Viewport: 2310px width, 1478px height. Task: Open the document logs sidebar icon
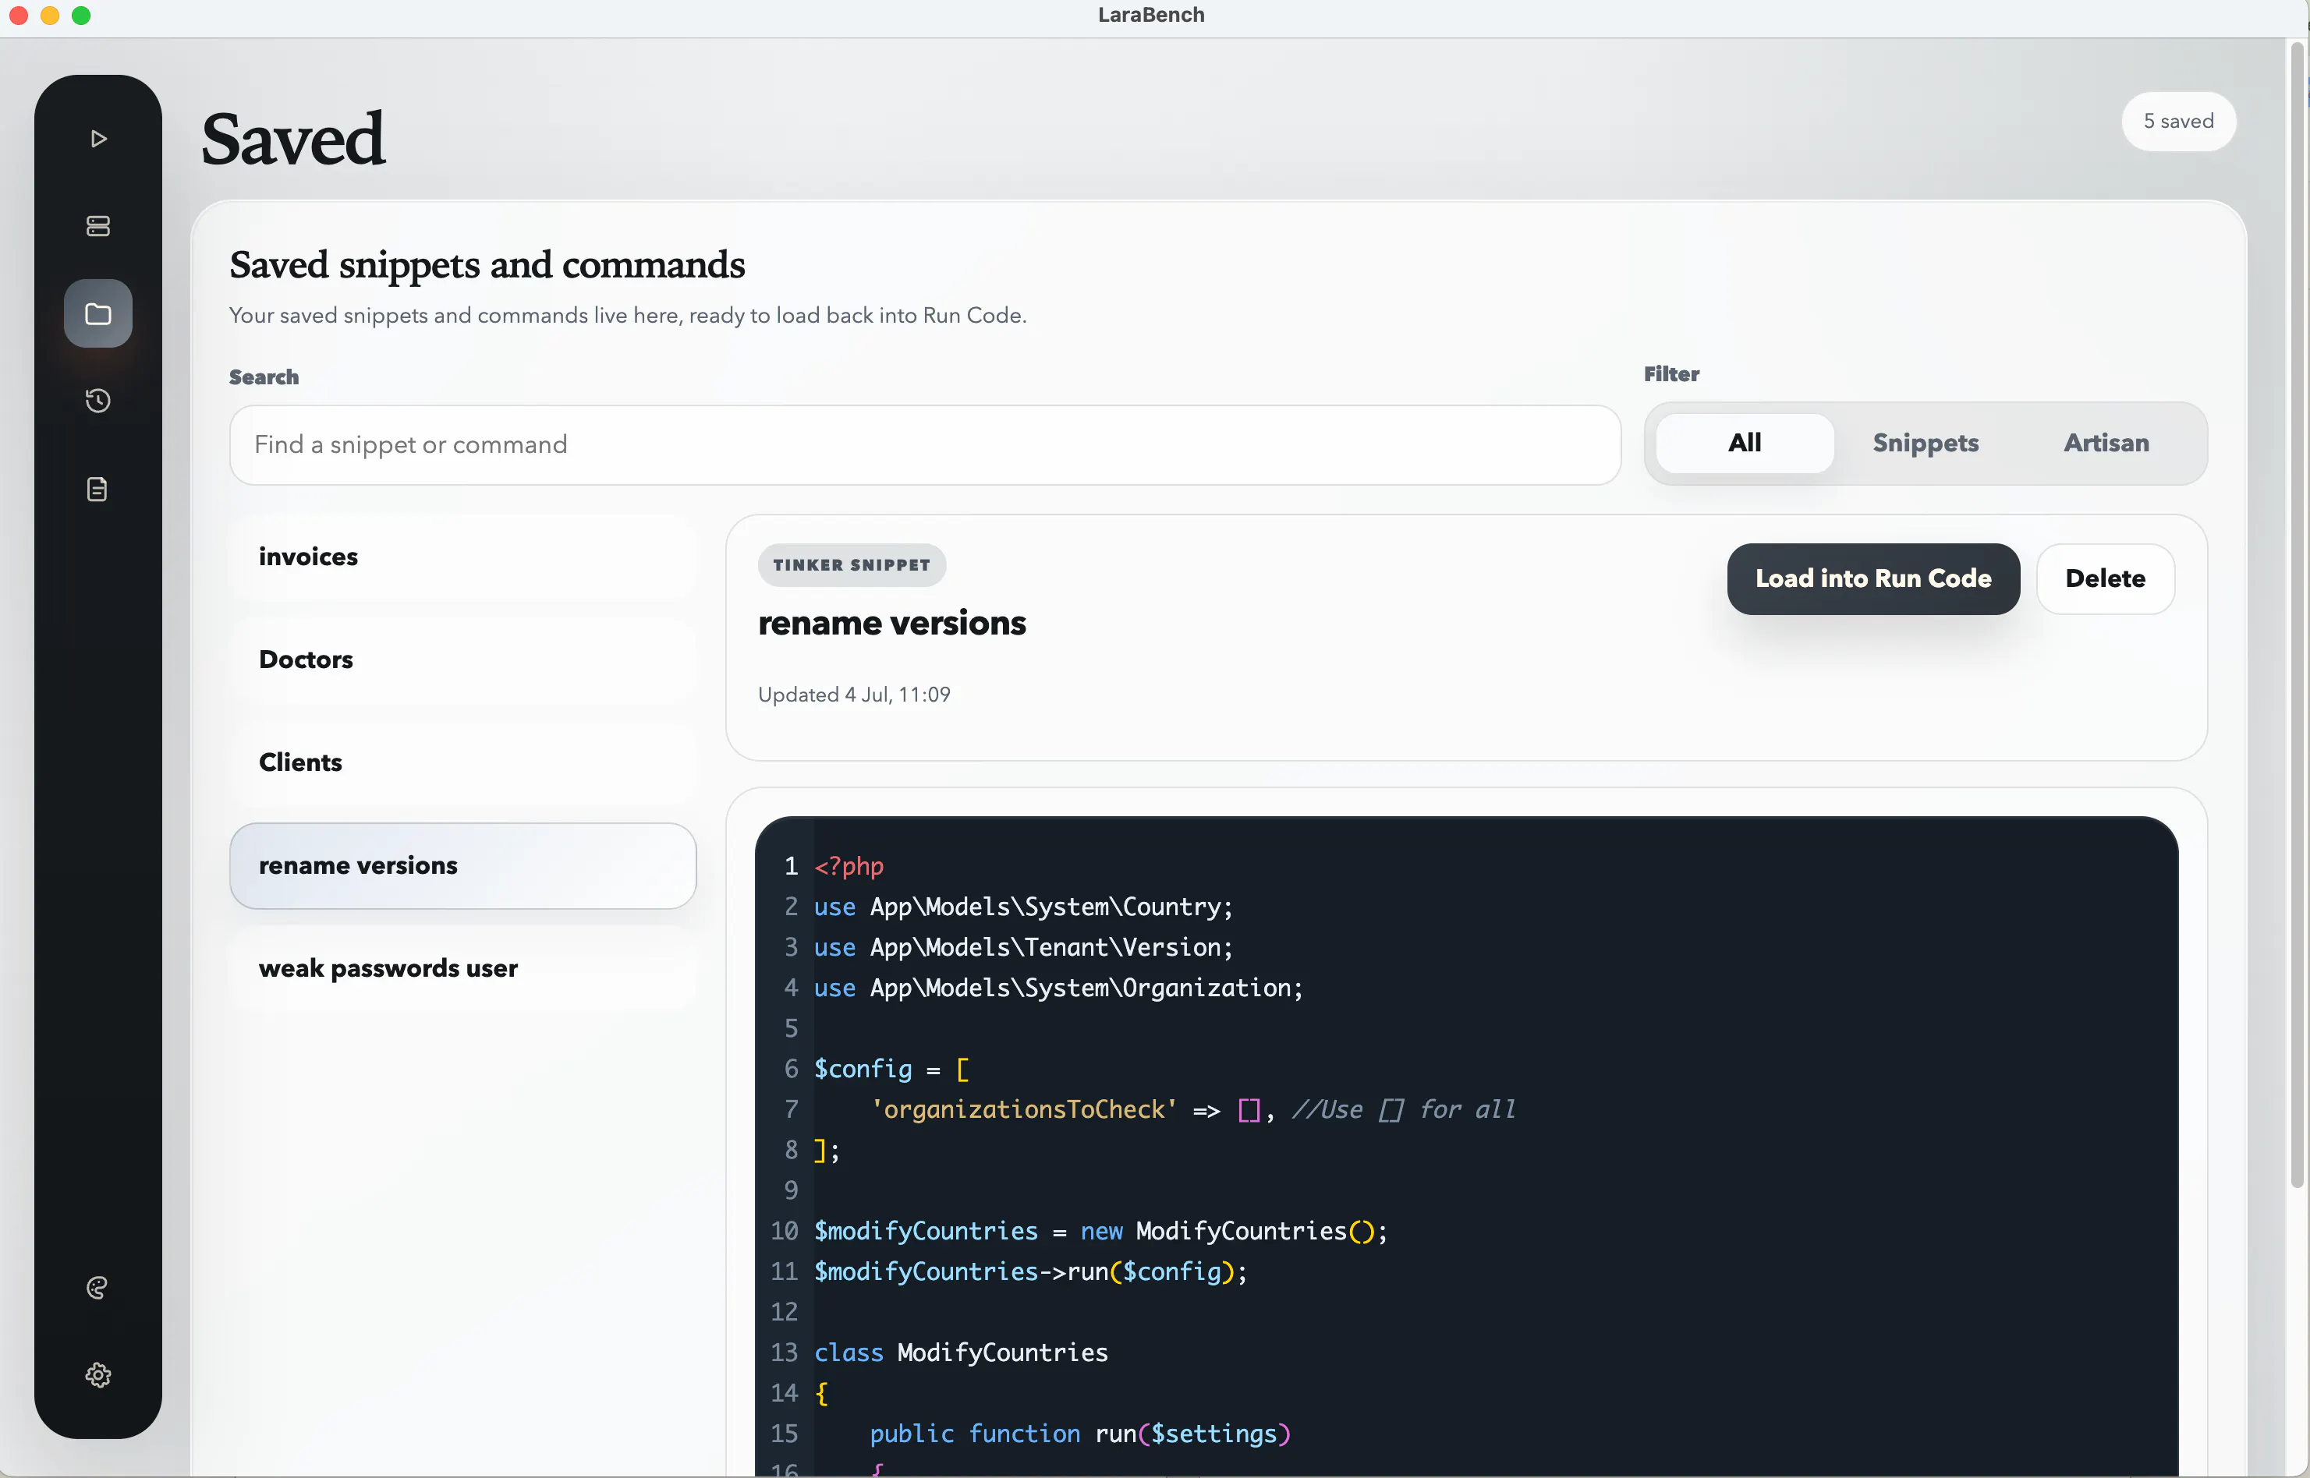(x=98, y=490)
